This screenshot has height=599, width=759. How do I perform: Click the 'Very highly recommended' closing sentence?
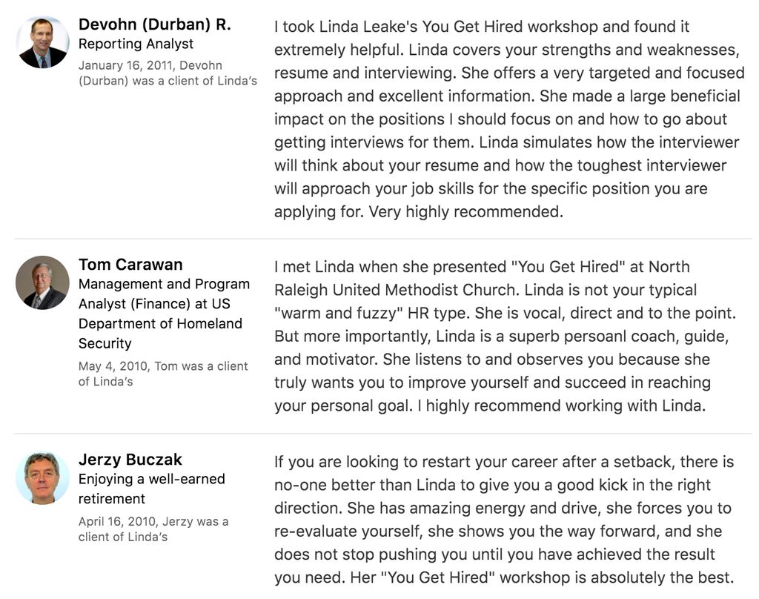[466, 211]
